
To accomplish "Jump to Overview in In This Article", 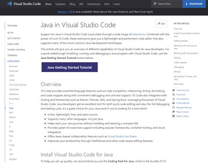I will [178, 29].
